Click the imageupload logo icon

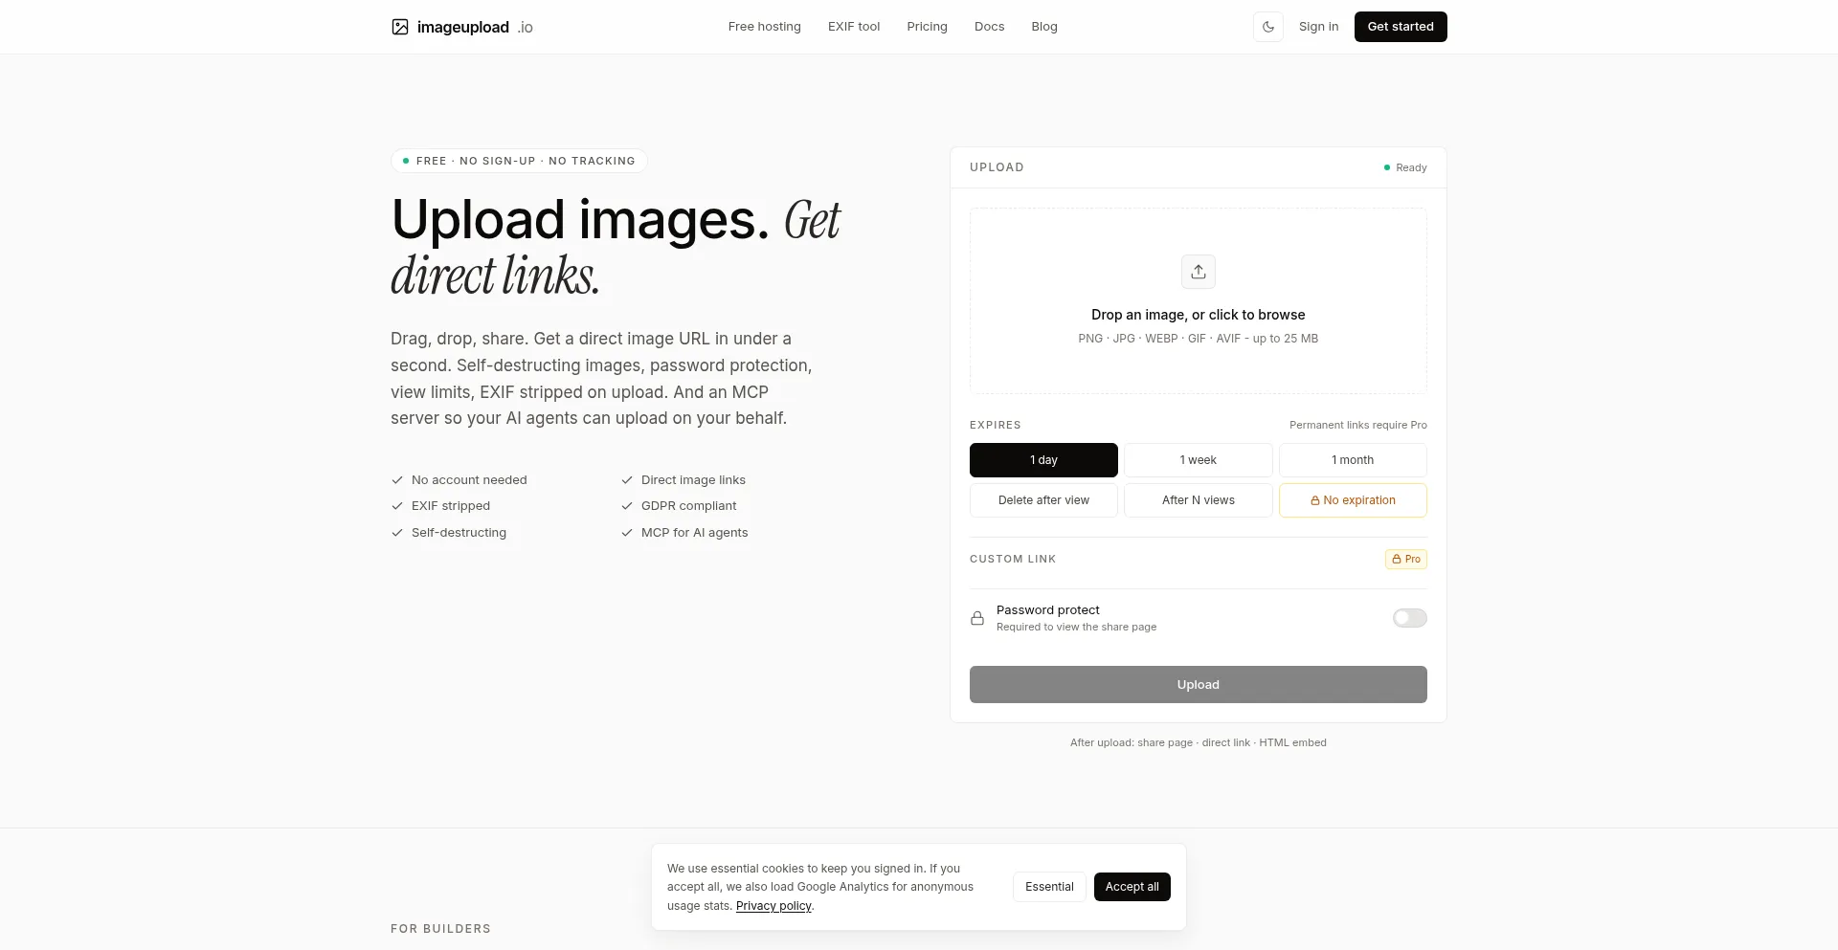tap(400, 27)
